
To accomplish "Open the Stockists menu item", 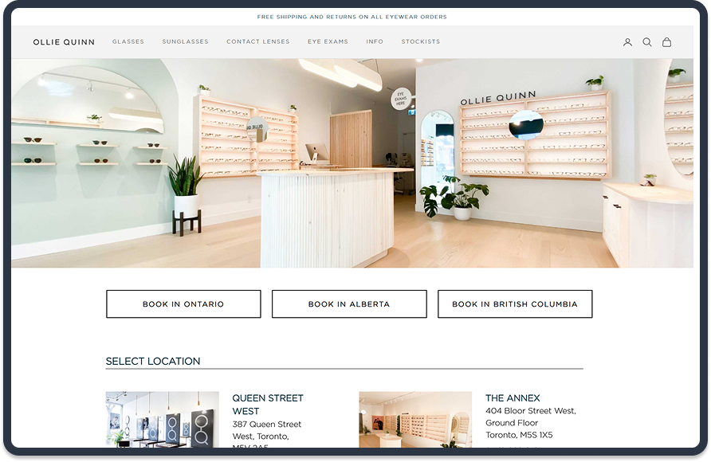I will coord(421,41).
